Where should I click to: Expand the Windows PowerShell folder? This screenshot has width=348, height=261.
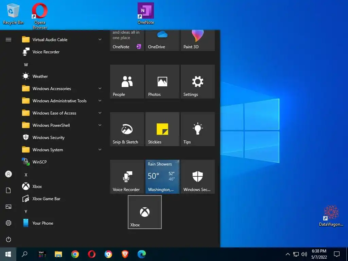tap(62, 125)
